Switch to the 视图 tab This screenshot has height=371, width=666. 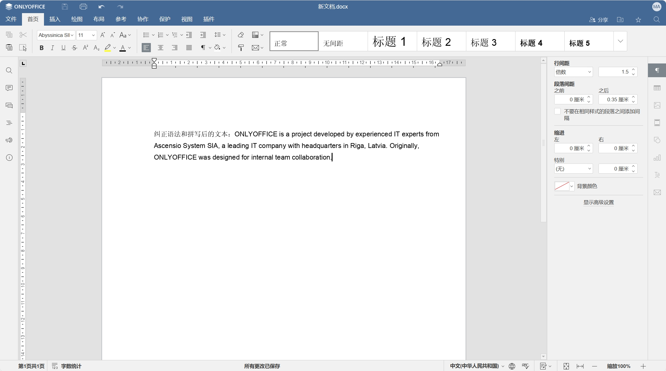click(x=187, y=19)
